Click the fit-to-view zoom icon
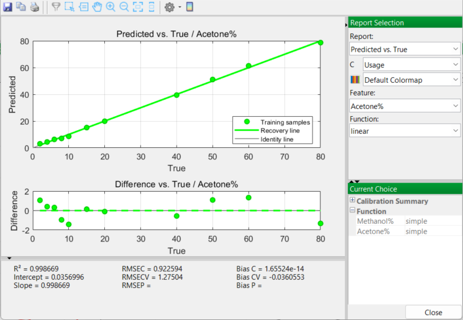The width and height of the screenshot is (463, 320). click(x=138, y=7)
